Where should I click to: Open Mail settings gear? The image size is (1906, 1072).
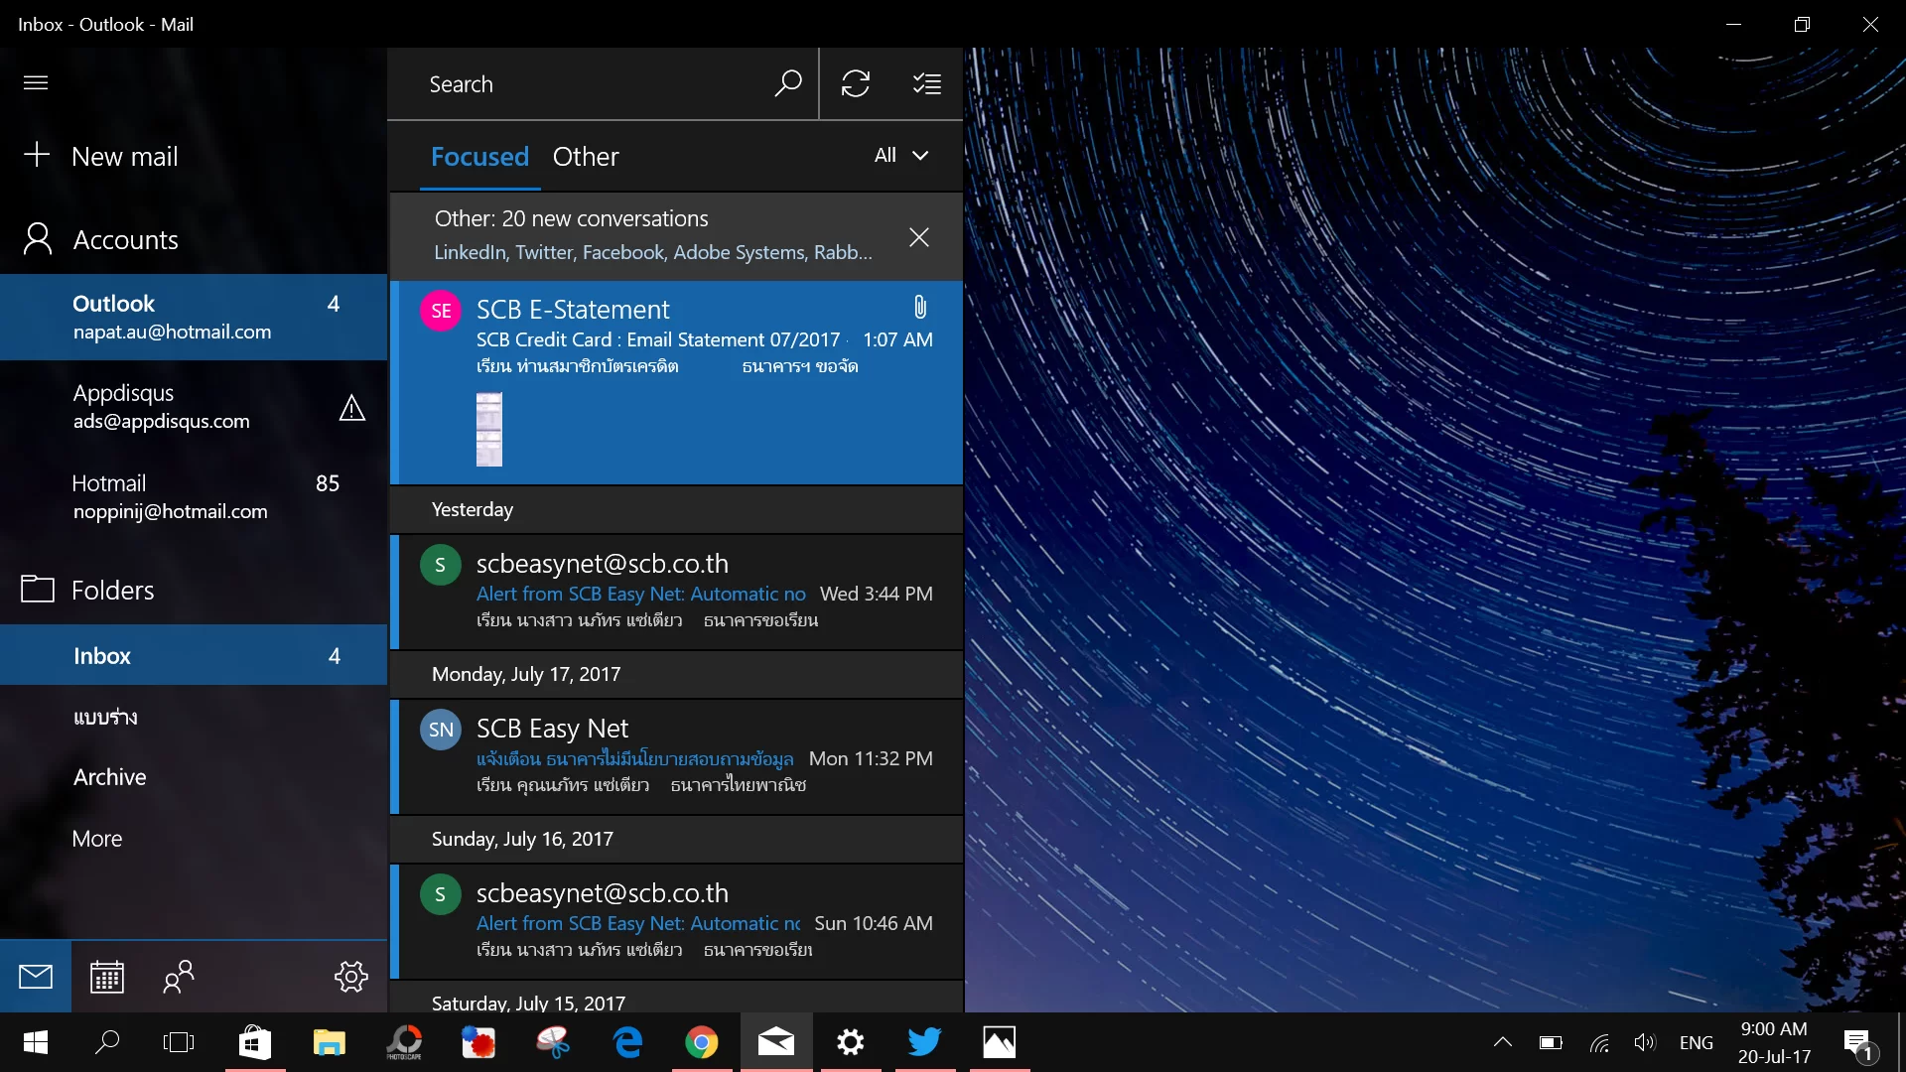coord(350,977)
